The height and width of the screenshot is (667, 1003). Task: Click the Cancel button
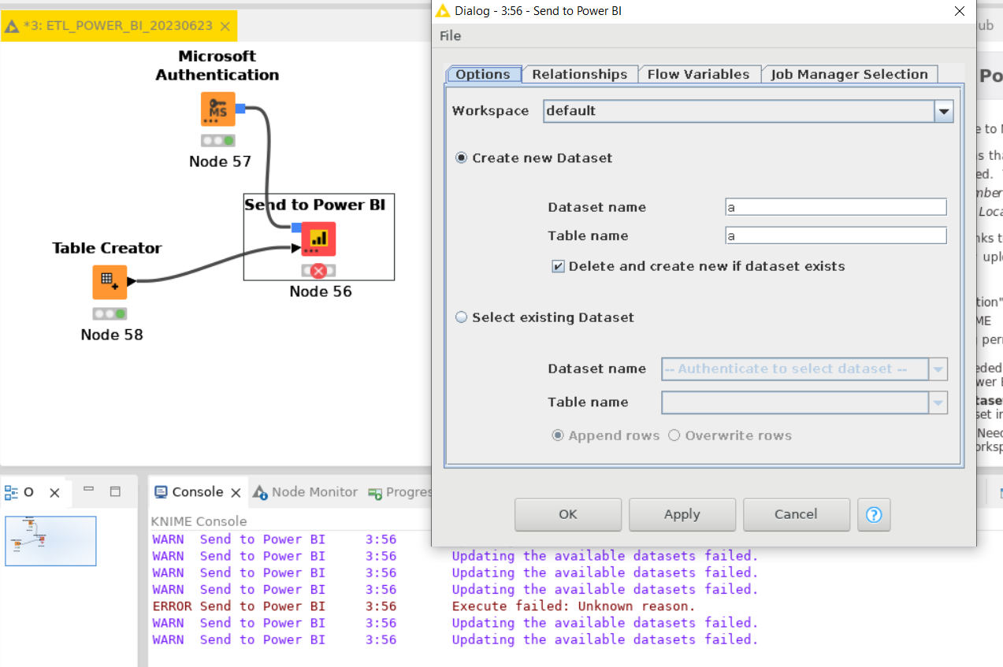[797, 514]
